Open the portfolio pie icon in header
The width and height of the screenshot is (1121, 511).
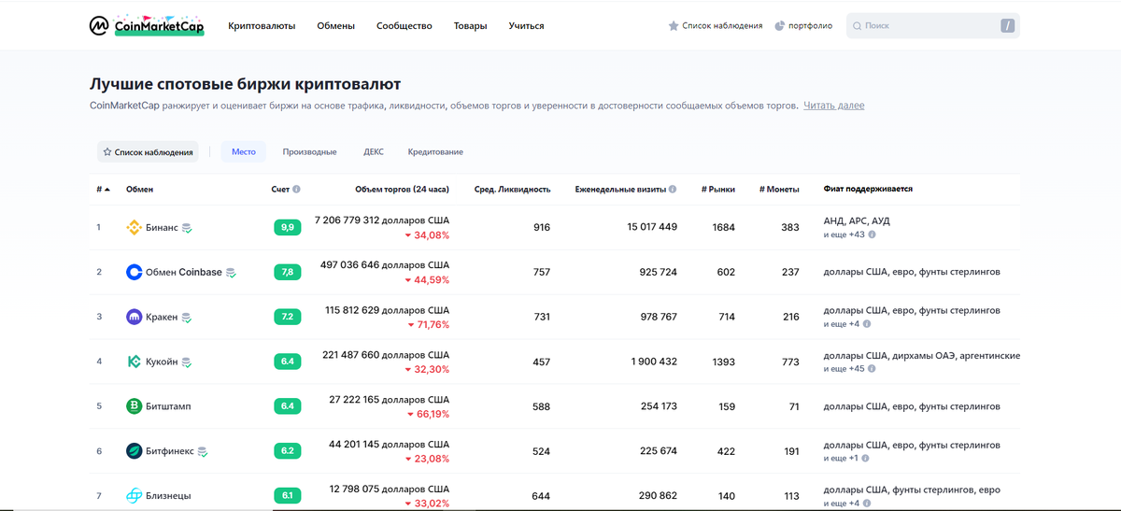click(780, 26)
